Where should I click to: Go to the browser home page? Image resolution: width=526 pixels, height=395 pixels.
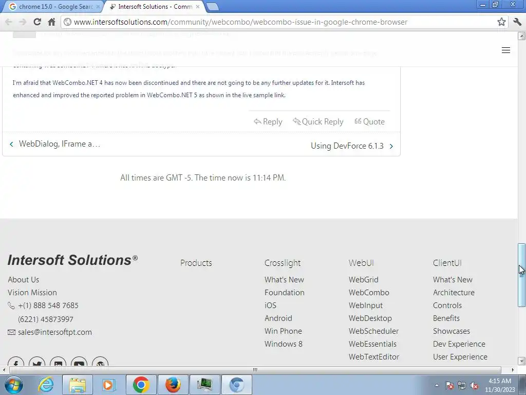(x=51, y=22)
